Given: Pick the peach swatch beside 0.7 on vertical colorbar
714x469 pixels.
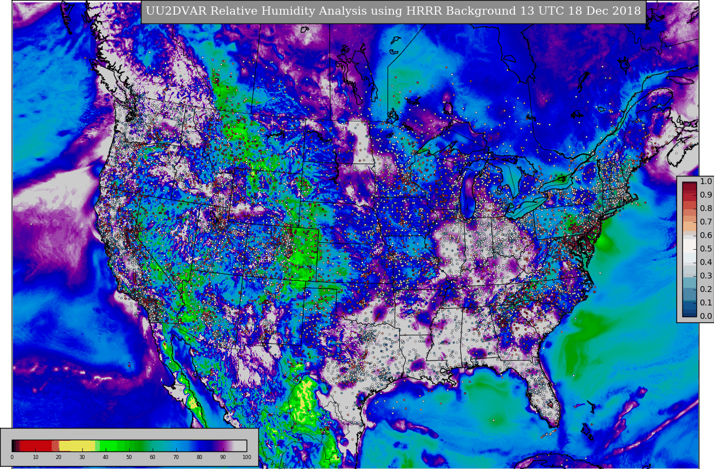Looking at the screenshot, I should click(689, 226).
